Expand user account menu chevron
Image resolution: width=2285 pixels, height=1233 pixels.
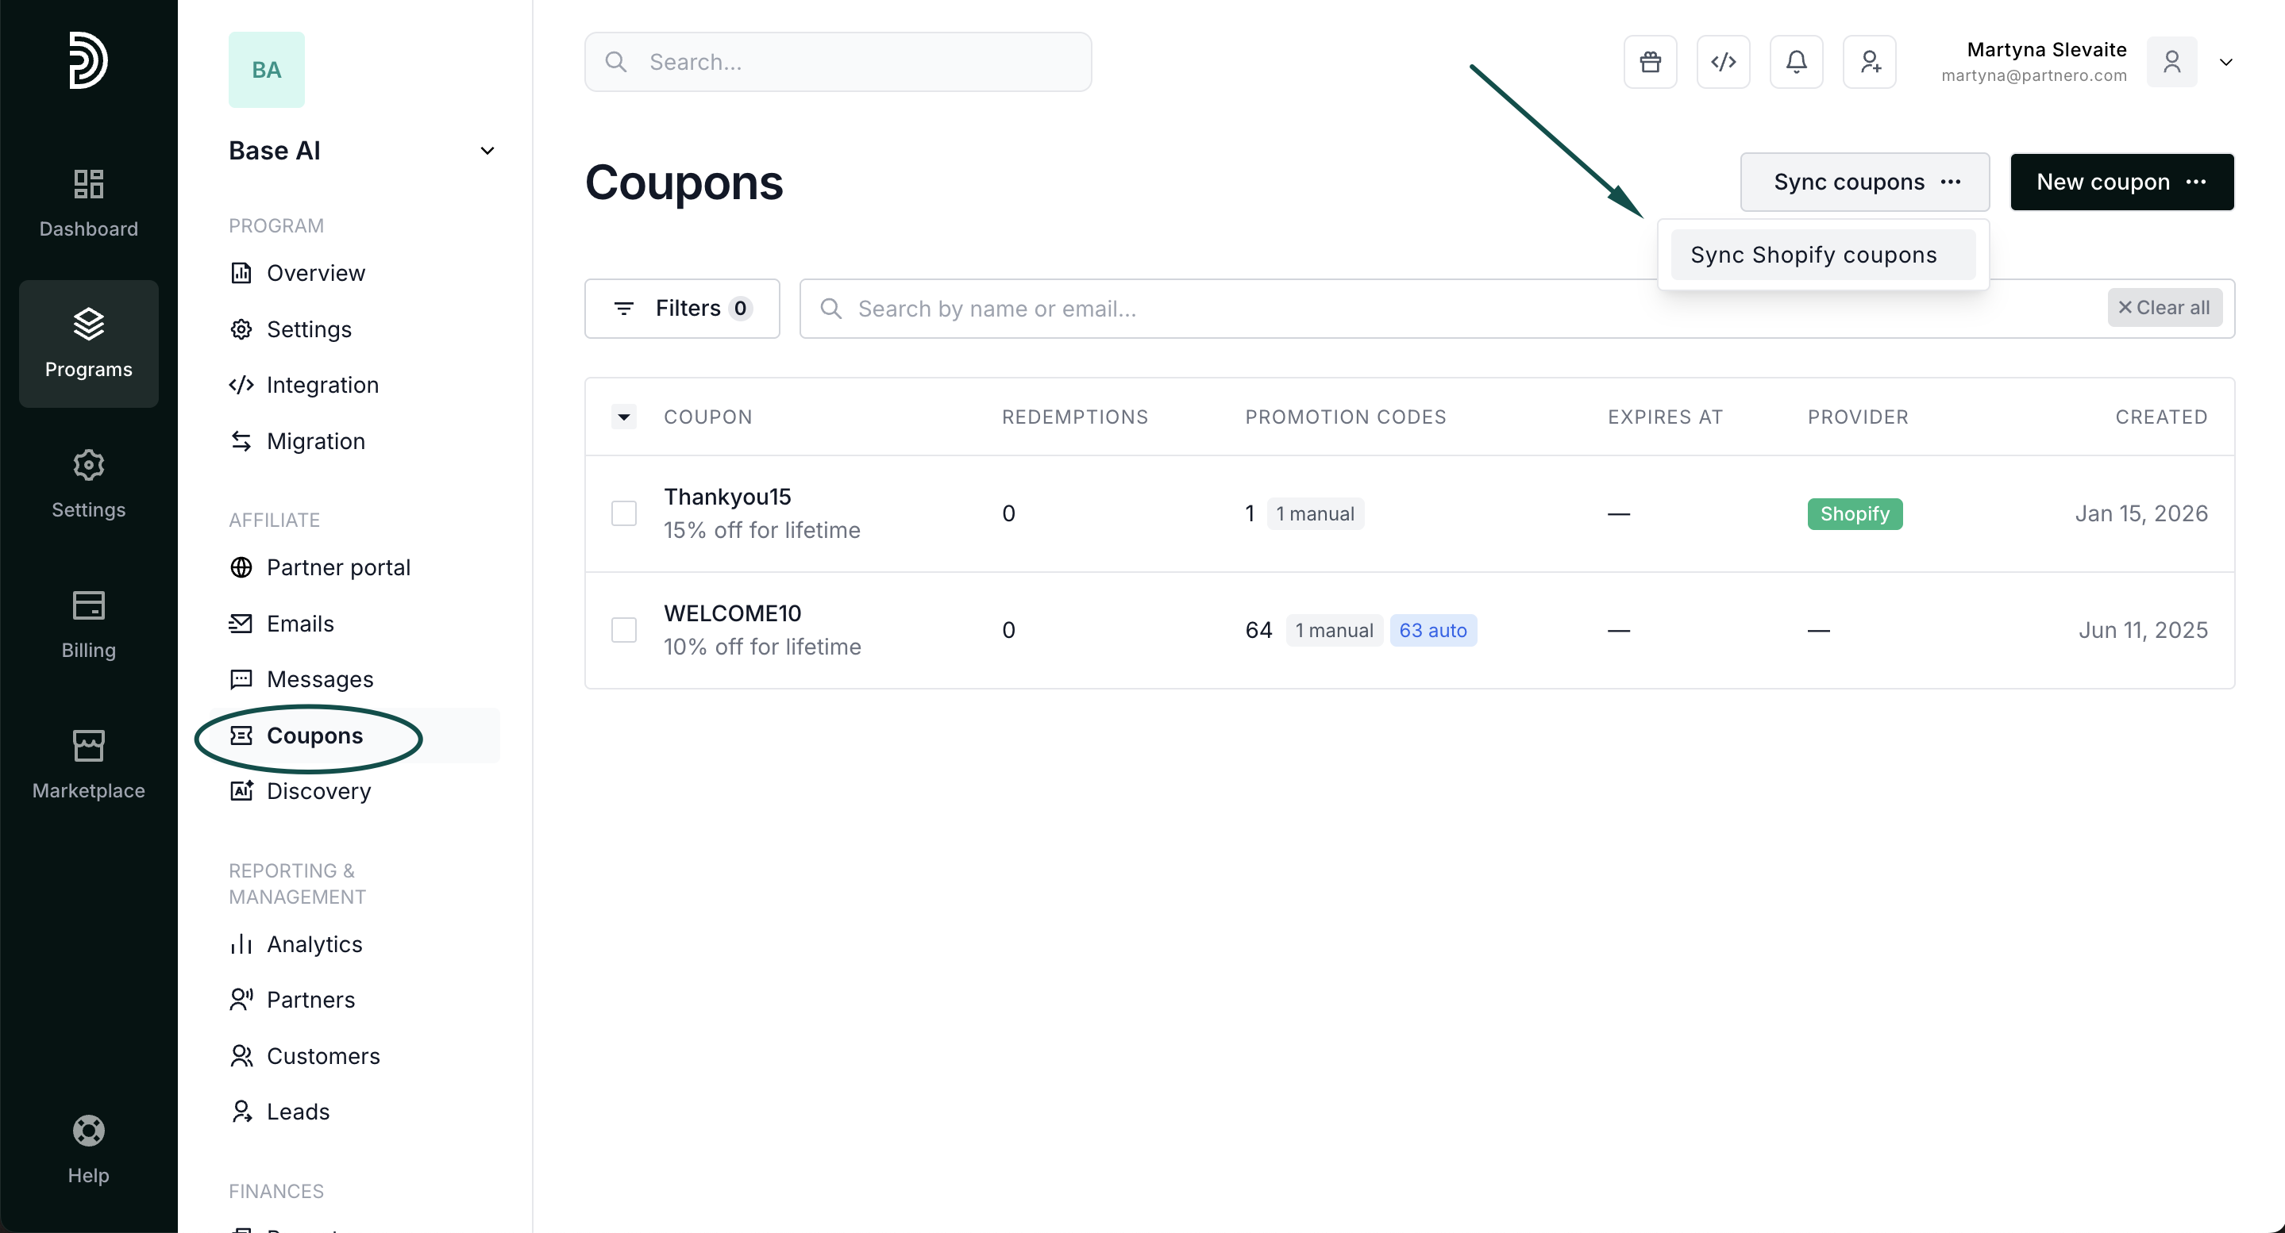2225,62
